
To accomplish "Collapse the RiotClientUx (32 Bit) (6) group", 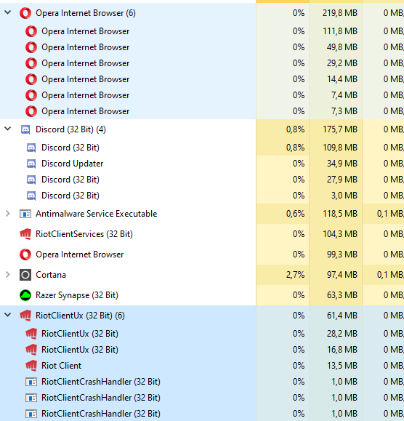I will tap(8, 315).
